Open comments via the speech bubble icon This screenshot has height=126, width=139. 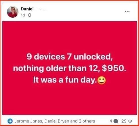(x=116, y=121)
